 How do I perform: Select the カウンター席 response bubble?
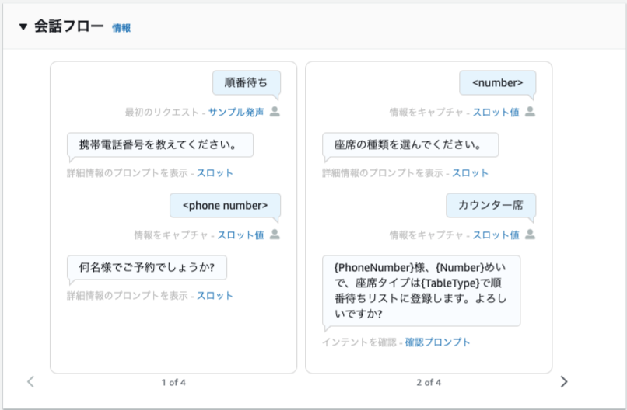coord(491,205)
